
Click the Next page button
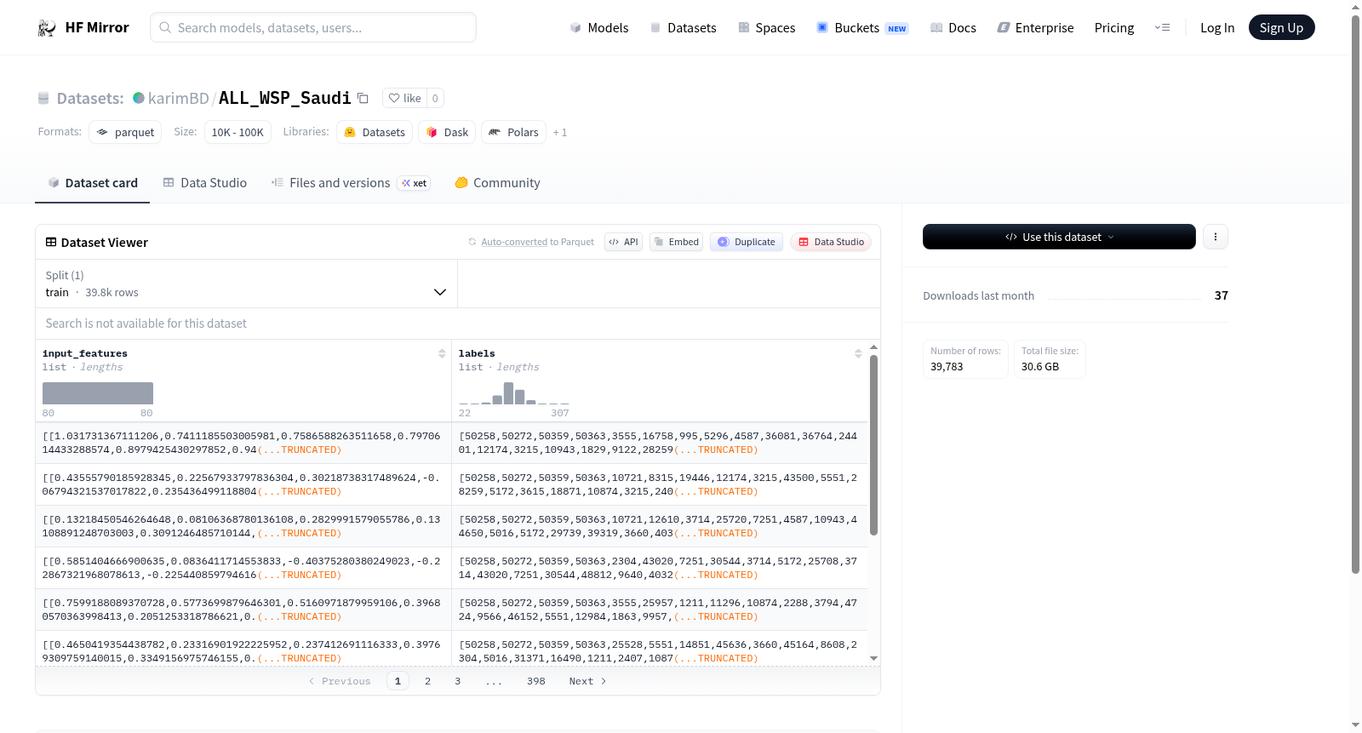coord(587,681)
